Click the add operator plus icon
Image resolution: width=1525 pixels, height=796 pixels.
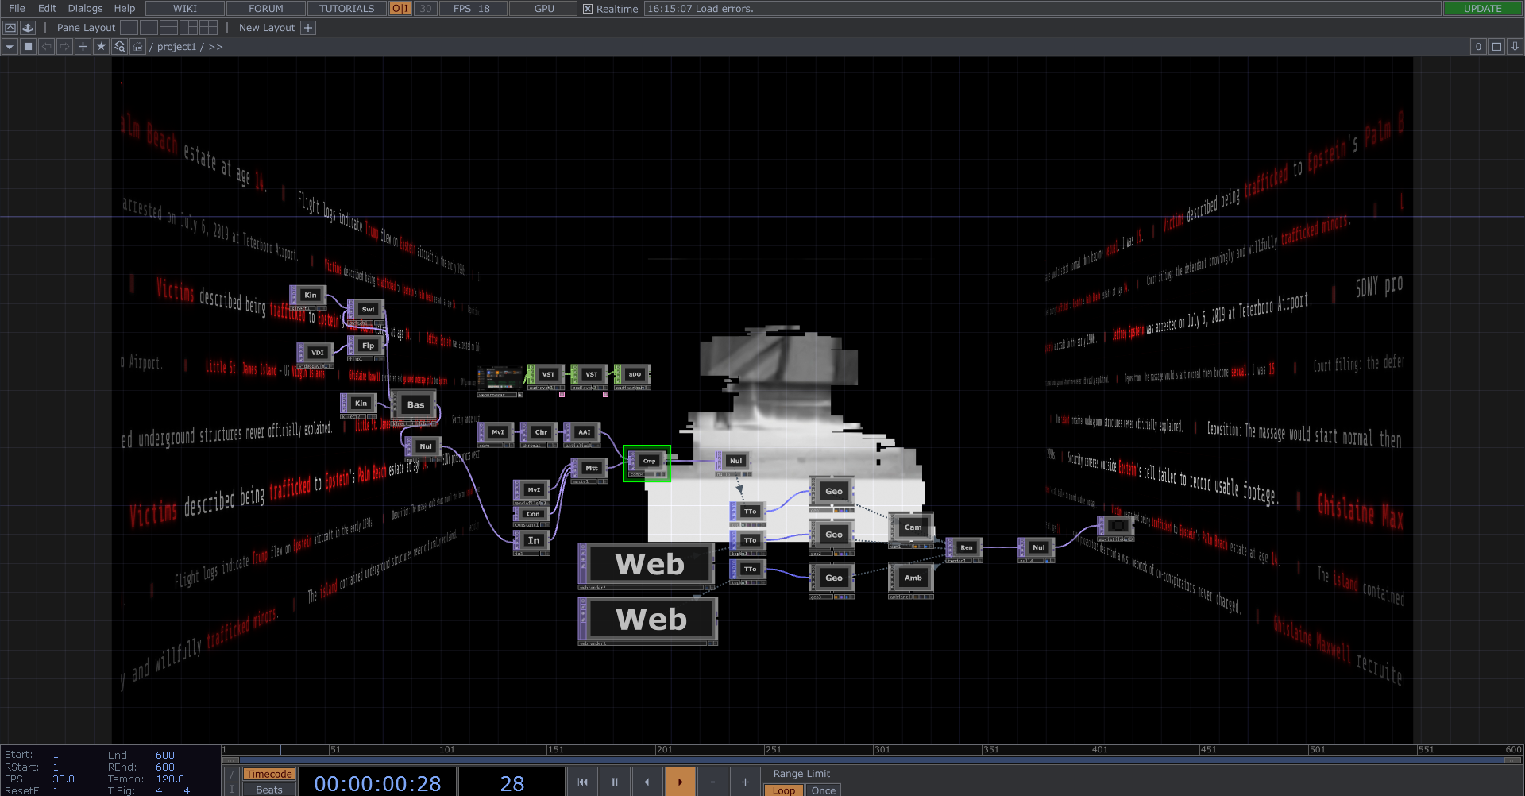point(83,47)
